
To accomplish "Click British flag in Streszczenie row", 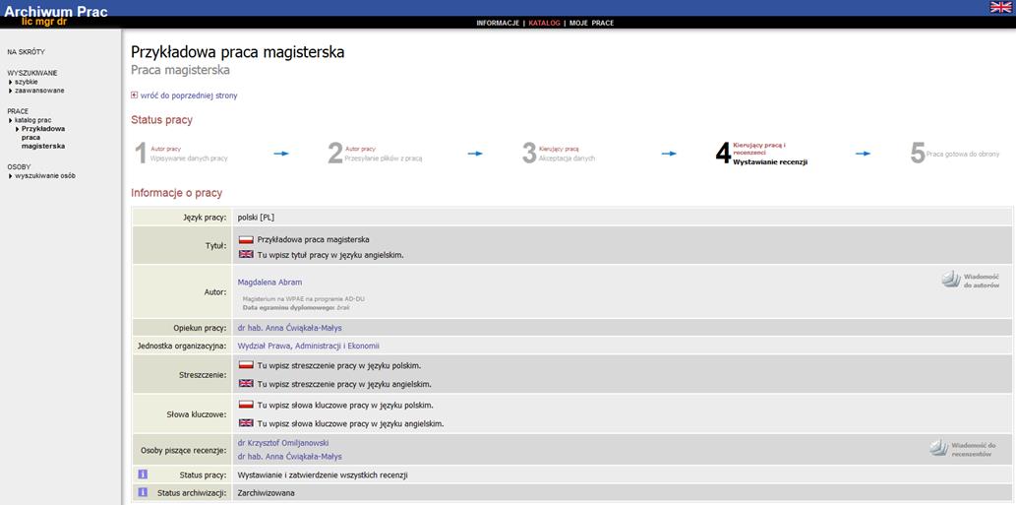I will point(246,383).
